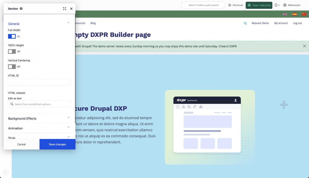Image resolution: width=309 pixels, height=178 pixels.
Task: Switch language to Spanish flag
Action: click(x=294, y=14)
